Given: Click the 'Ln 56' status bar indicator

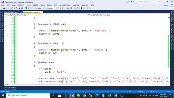Looking at the screenshot, I should click(x=128, y=91).
